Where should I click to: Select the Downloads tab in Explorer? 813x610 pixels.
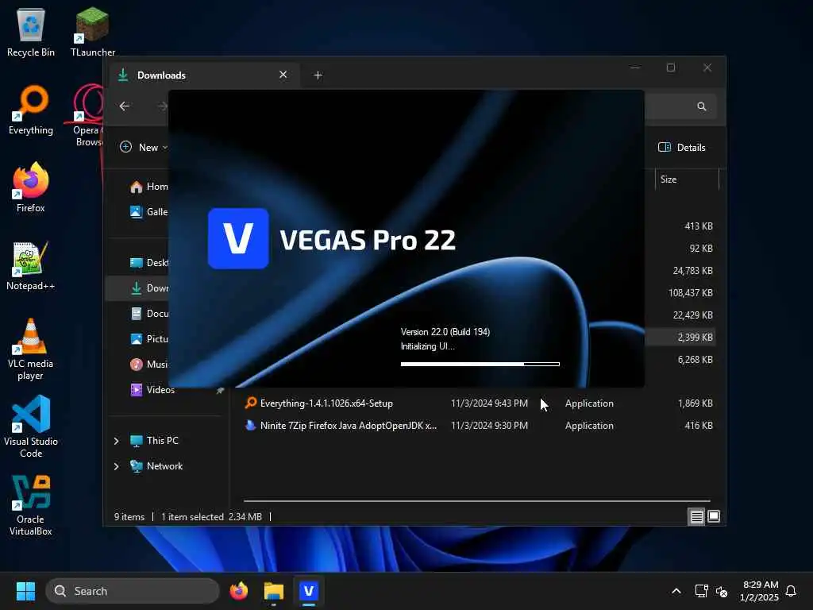pyautogui.click(x=203, y=75)
